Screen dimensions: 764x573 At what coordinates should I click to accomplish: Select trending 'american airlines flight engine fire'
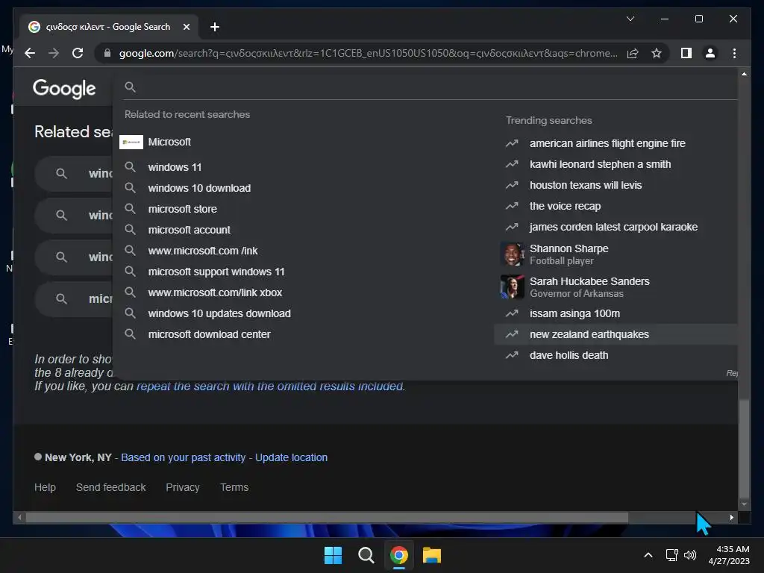(x=616, y=143)
